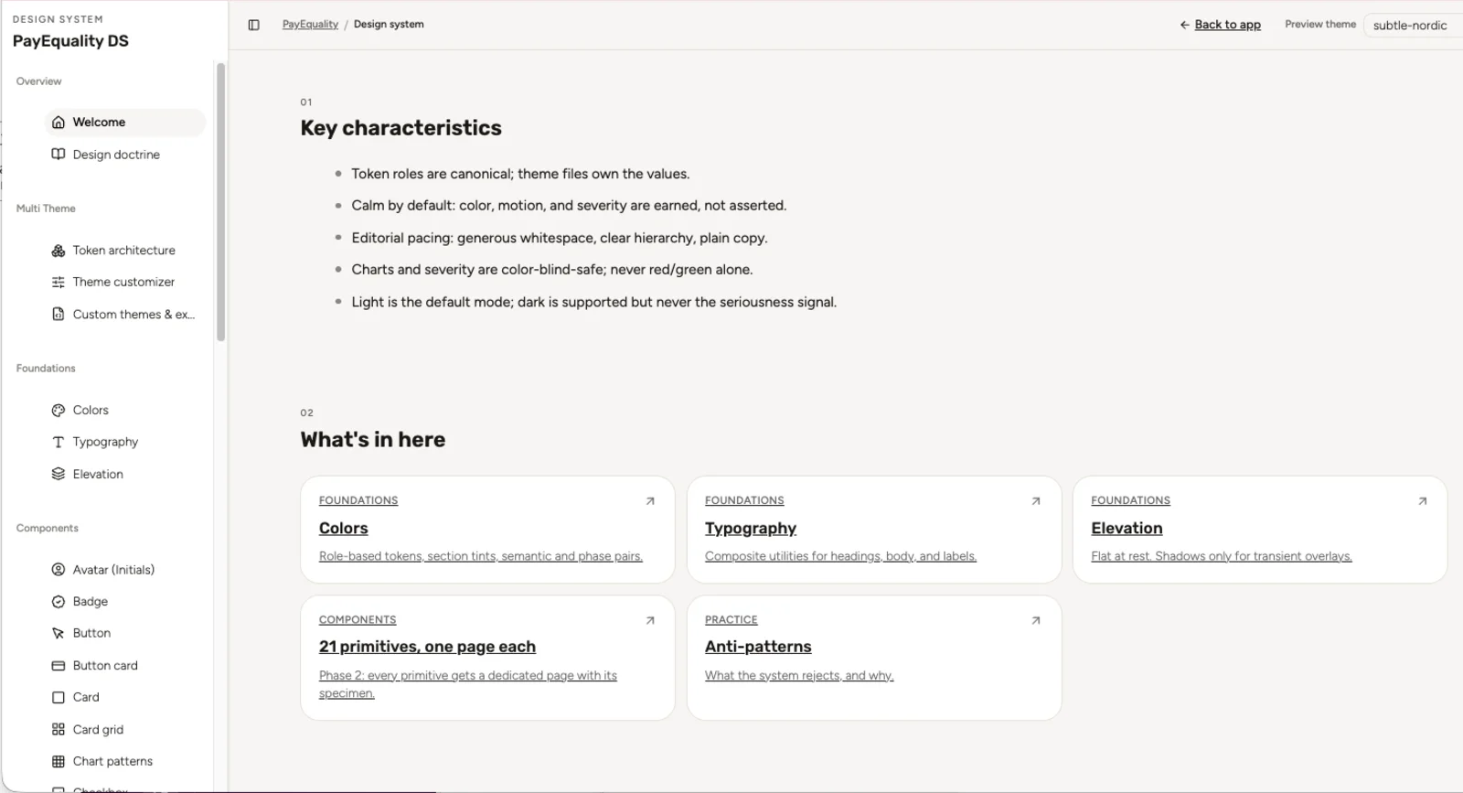
Task: Click arrow icon on Typography card
Action: 1036,501
